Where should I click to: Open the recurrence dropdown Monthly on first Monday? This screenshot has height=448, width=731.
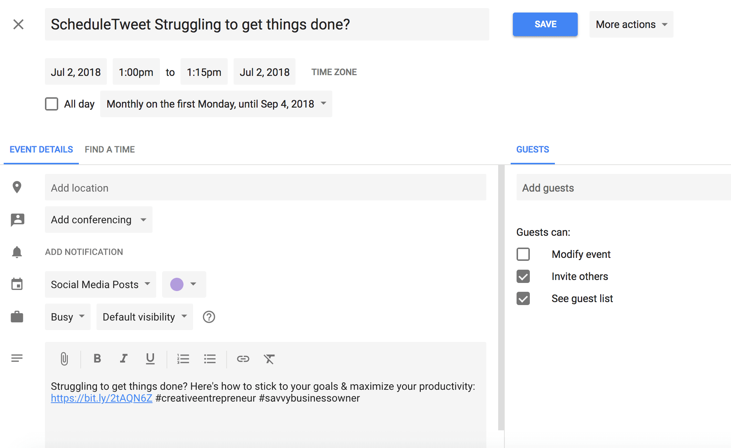click(216, 104)
